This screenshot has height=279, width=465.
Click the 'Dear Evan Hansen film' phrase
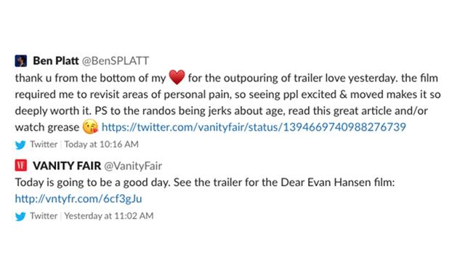point(337,182)
